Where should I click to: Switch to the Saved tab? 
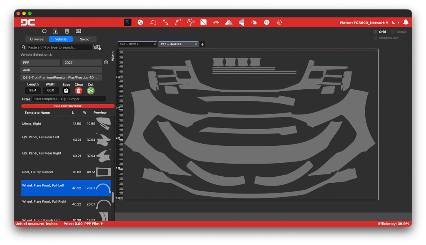click(x=84, y=39)
